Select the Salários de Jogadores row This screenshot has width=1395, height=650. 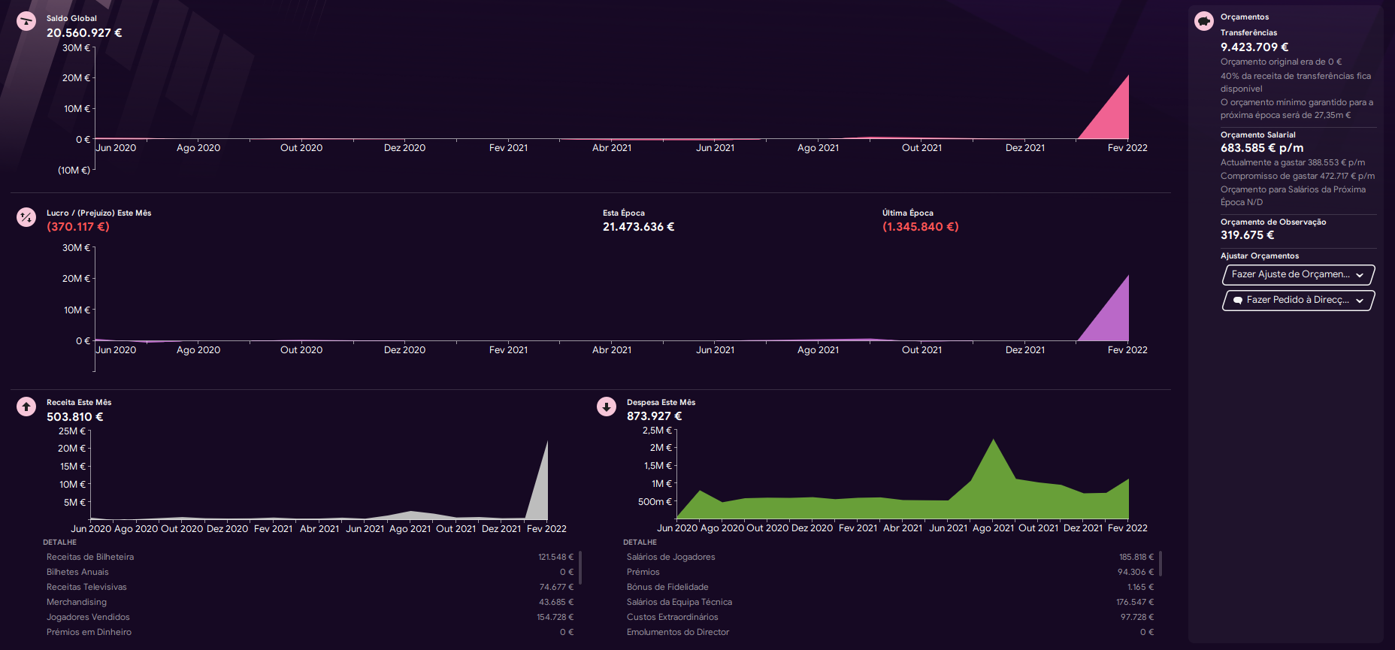pyautogui.click(x=890, y=557)
